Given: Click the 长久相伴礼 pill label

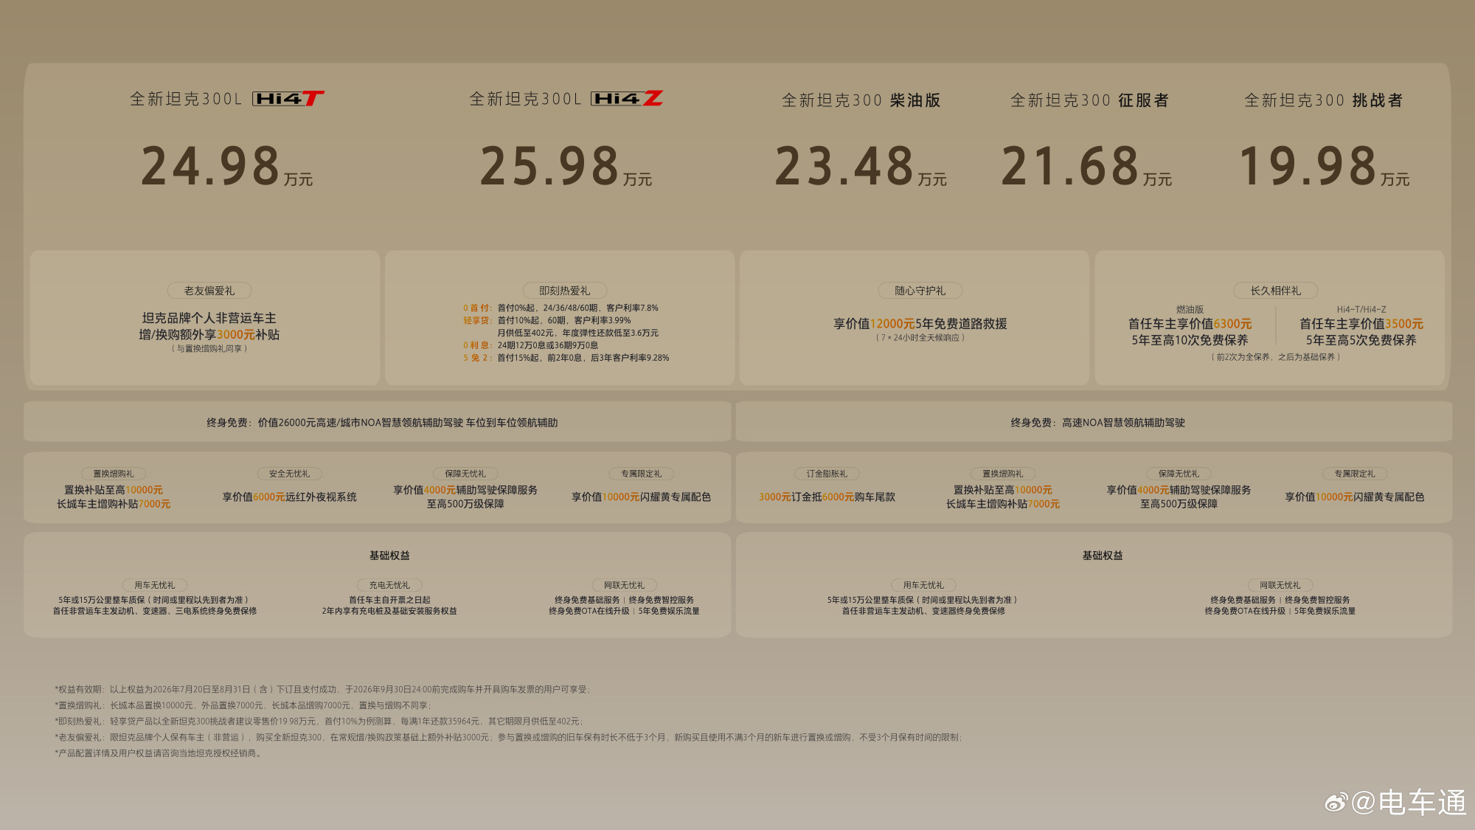Looking at the screenshot, I should tap(1275, 291).
